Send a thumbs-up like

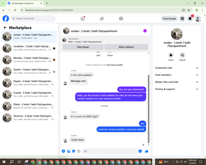click(147, 151)
